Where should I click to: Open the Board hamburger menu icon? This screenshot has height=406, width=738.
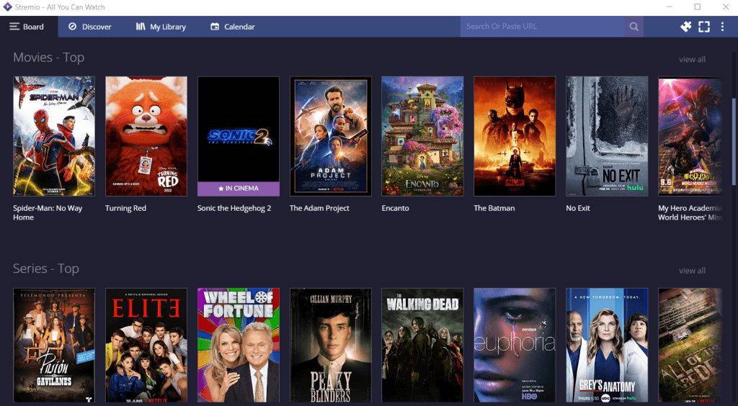coord(14,27)
